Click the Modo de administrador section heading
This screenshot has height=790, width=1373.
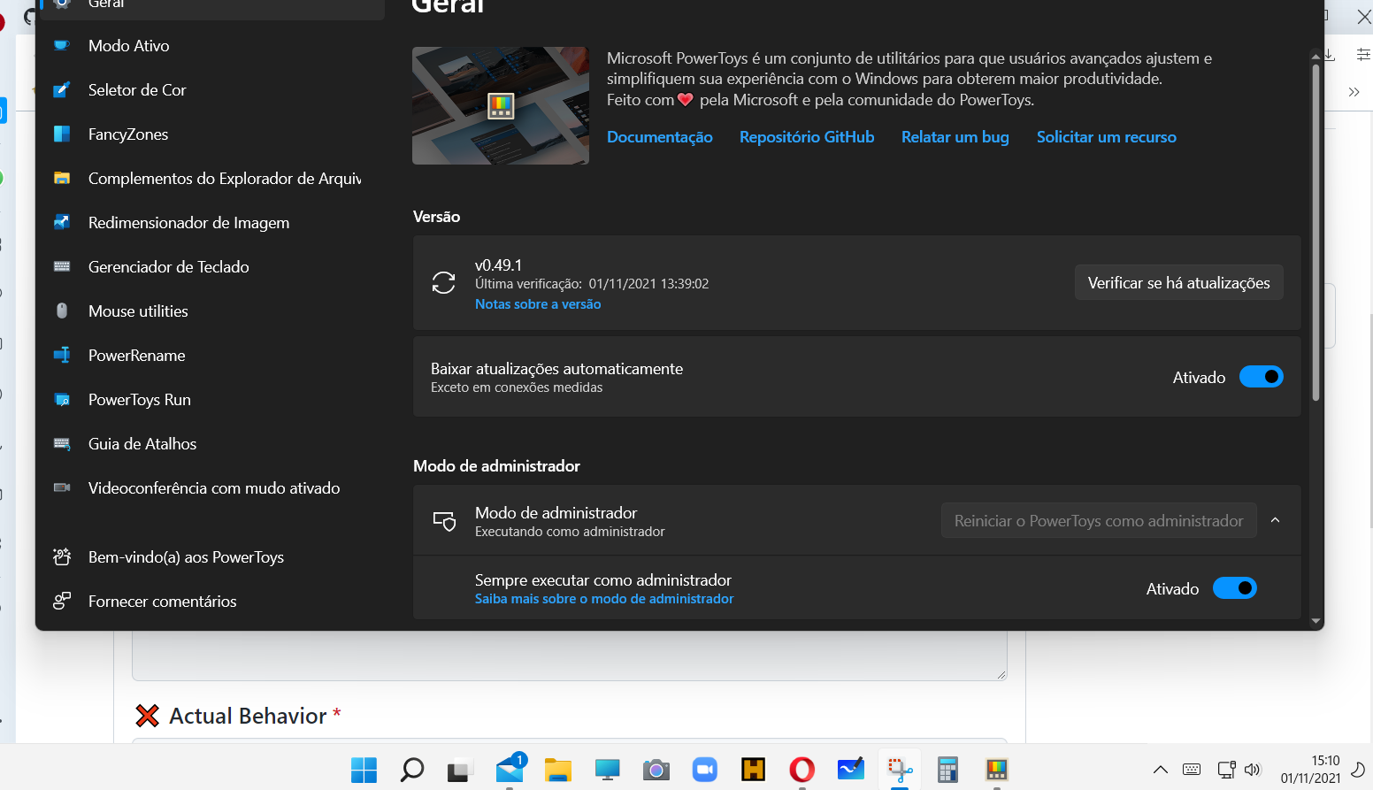(497, 466)
